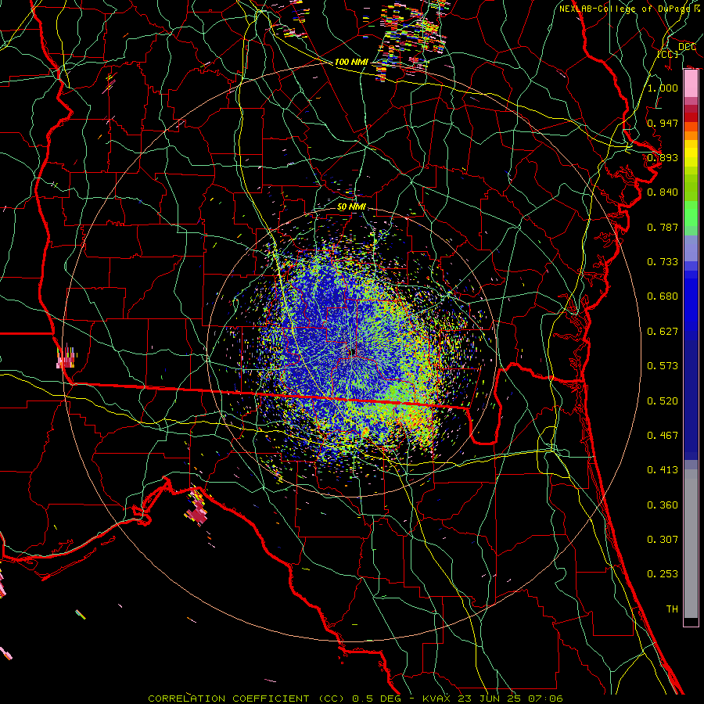
Task: Select the 0.627 legend value
Action: coord(663,332)
